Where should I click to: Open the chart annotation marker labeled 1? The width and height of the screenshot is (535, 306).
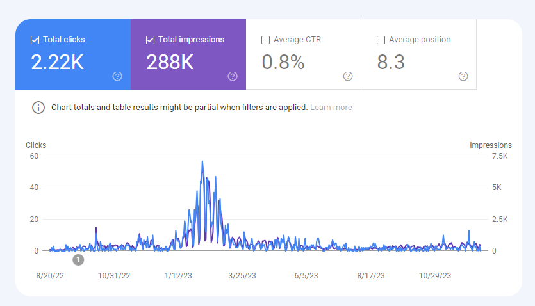78,260
